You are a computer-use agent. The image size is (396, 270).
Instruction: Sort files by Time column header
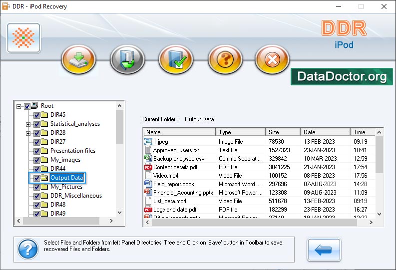pos(363,132)
